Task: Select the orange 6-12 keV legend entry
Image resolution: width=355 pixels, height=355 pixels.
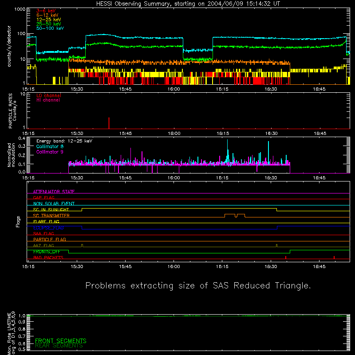Action: pyautogui.click(x=47, y=15)
